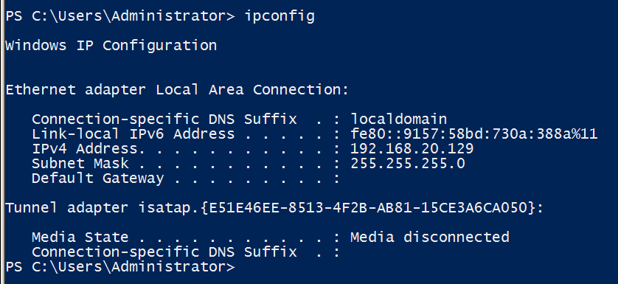
Task: Click the ipconfig command text
Action: (280, 16)
